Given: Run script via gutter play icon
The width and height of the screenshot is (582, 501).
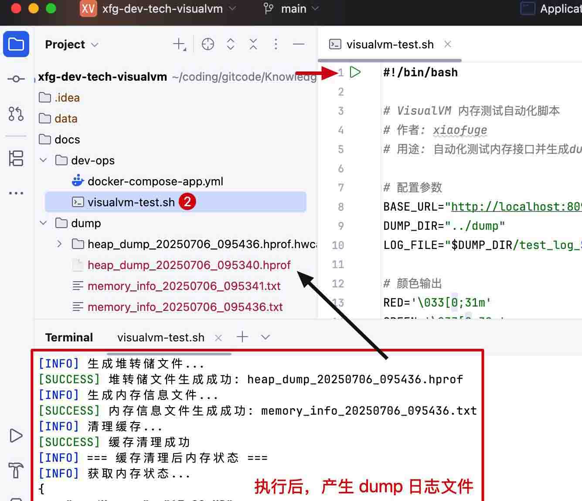Looking at the screenshot, I should coord(355,72).
